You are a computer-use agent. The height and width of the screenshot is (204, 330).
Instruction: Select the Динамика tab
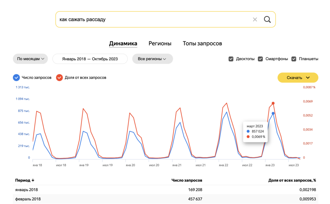123,44
